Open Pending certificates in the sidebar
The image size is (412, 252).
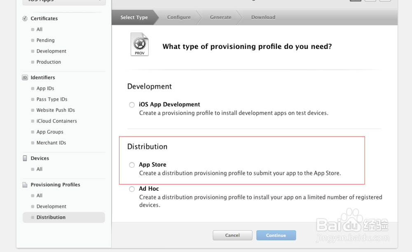pos(45,40)
